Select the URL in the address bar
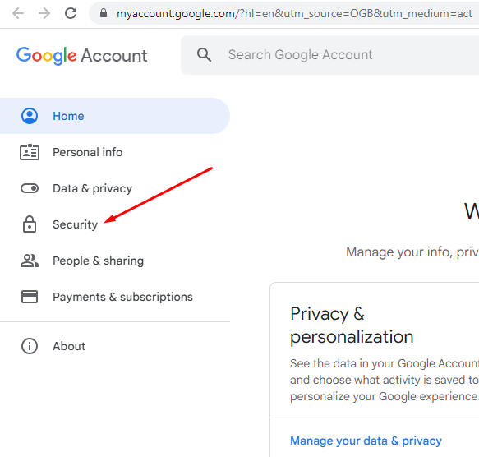This screenshot has height=457, width=479. (x=294, y=13)
